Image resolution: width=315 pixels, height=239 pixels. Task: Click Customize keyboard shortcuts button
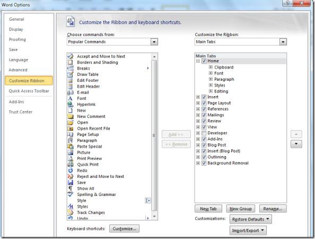[x=124, y=228]
